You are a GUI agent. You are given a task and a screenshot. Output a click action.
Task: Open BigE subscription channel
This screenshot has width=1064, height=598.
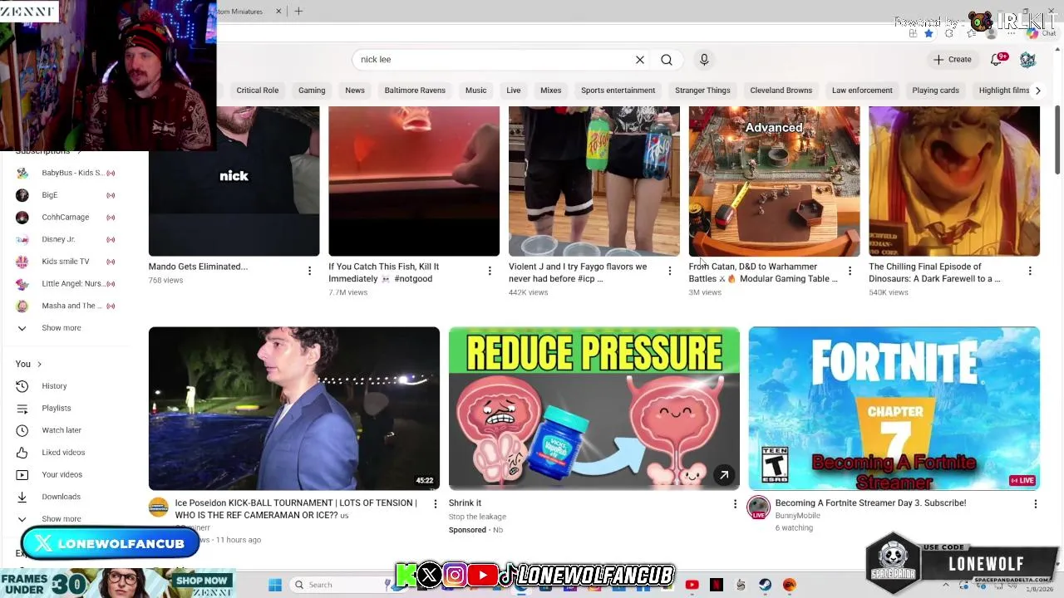point(66,195)
